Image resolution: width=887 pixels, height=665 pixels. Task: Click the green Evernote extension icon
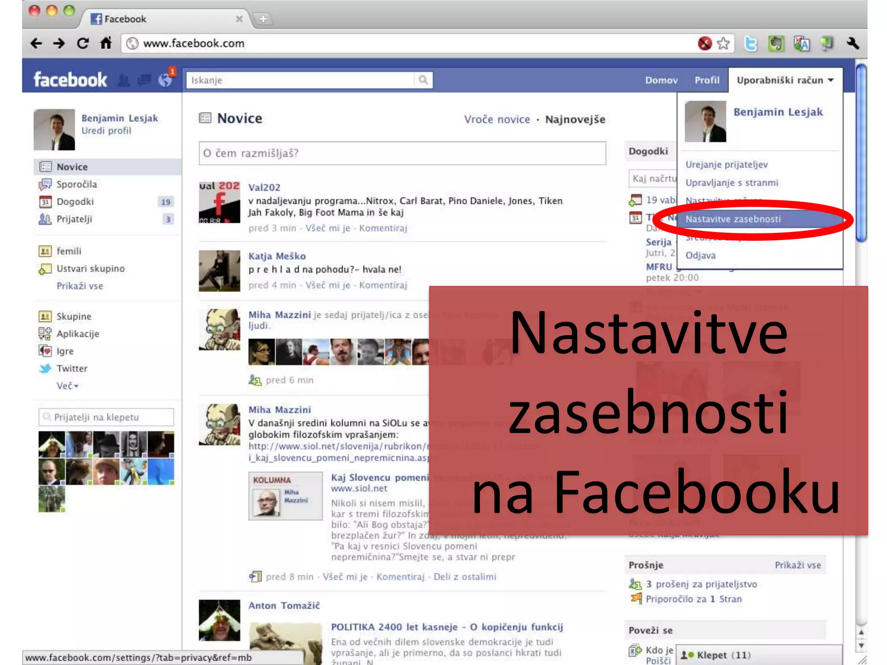tap(776, 43)
